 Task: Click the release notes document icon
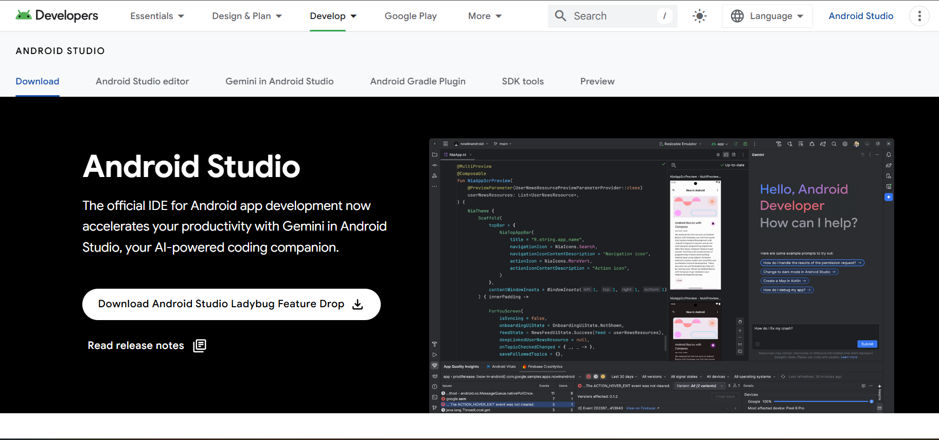[200, 346]
